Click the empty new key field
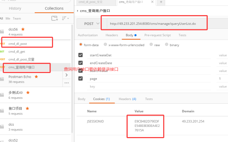 coord(149,86)
